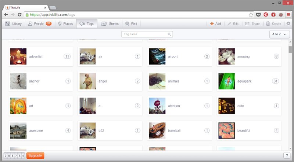Bookmark page with the star icon
Screen dimensions: 294x162
251,15
